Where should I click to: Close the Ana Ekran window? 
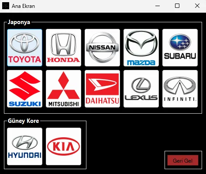coord(197,6)
